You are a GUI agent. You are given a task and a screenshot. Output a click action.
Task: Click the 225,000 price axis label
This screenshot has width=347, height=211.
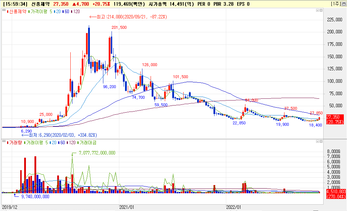(335, 20)
